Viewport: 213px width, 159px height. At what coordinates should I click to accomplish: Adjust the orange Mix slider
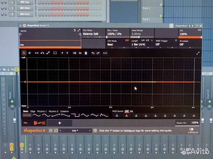(x=190, y=37)
